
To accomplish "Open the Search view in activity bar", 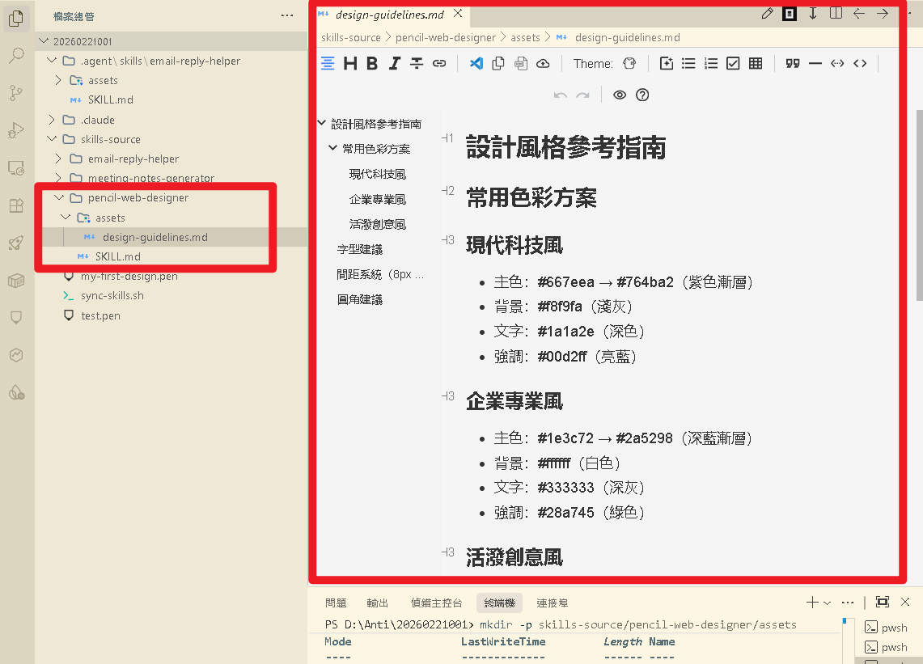I will 16,56.
